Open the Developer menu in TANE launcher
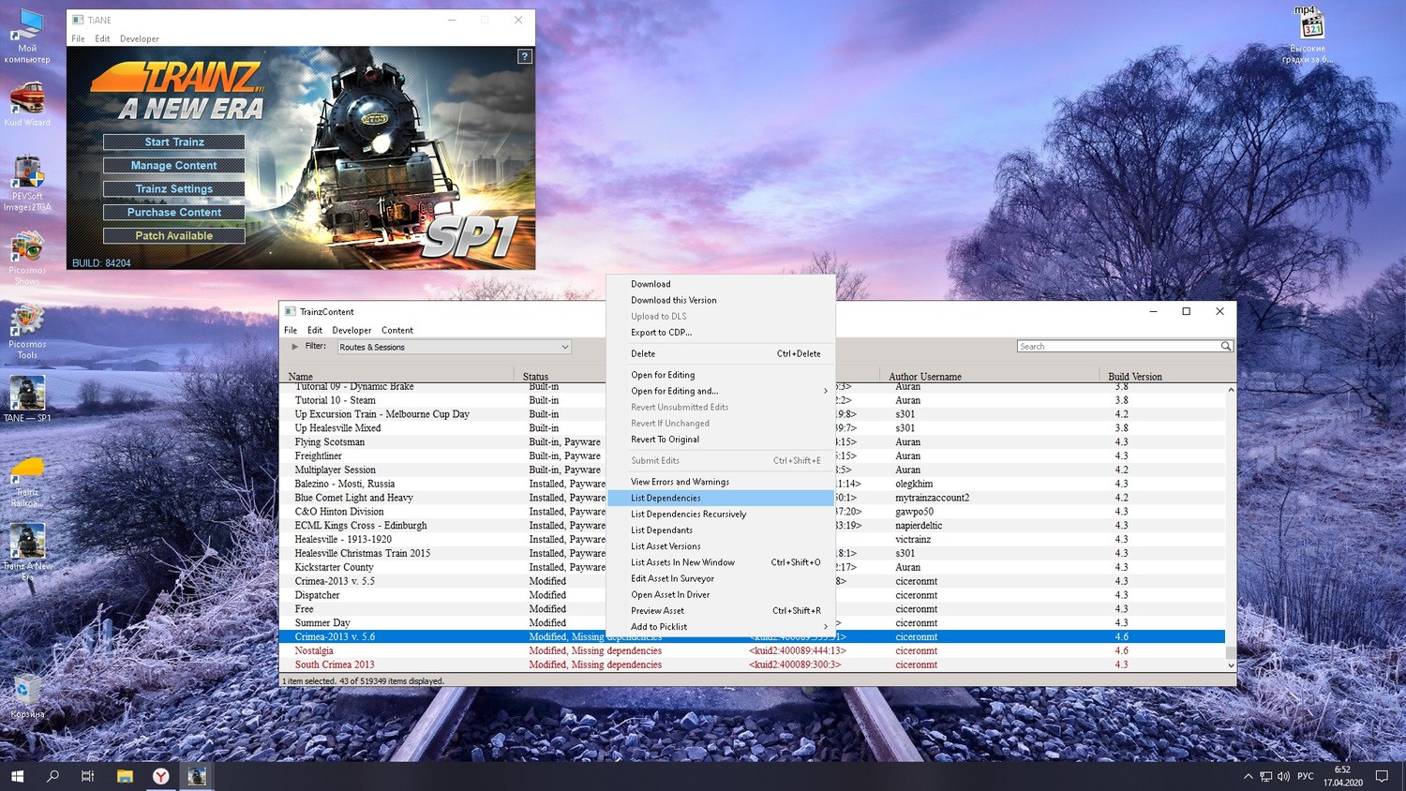 coord(140,38)
